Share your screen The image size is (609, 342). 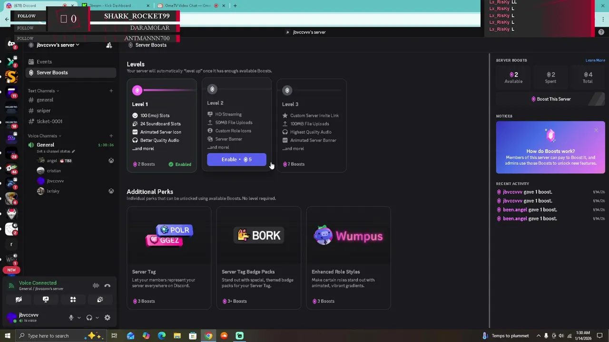(x=46, y=300)
